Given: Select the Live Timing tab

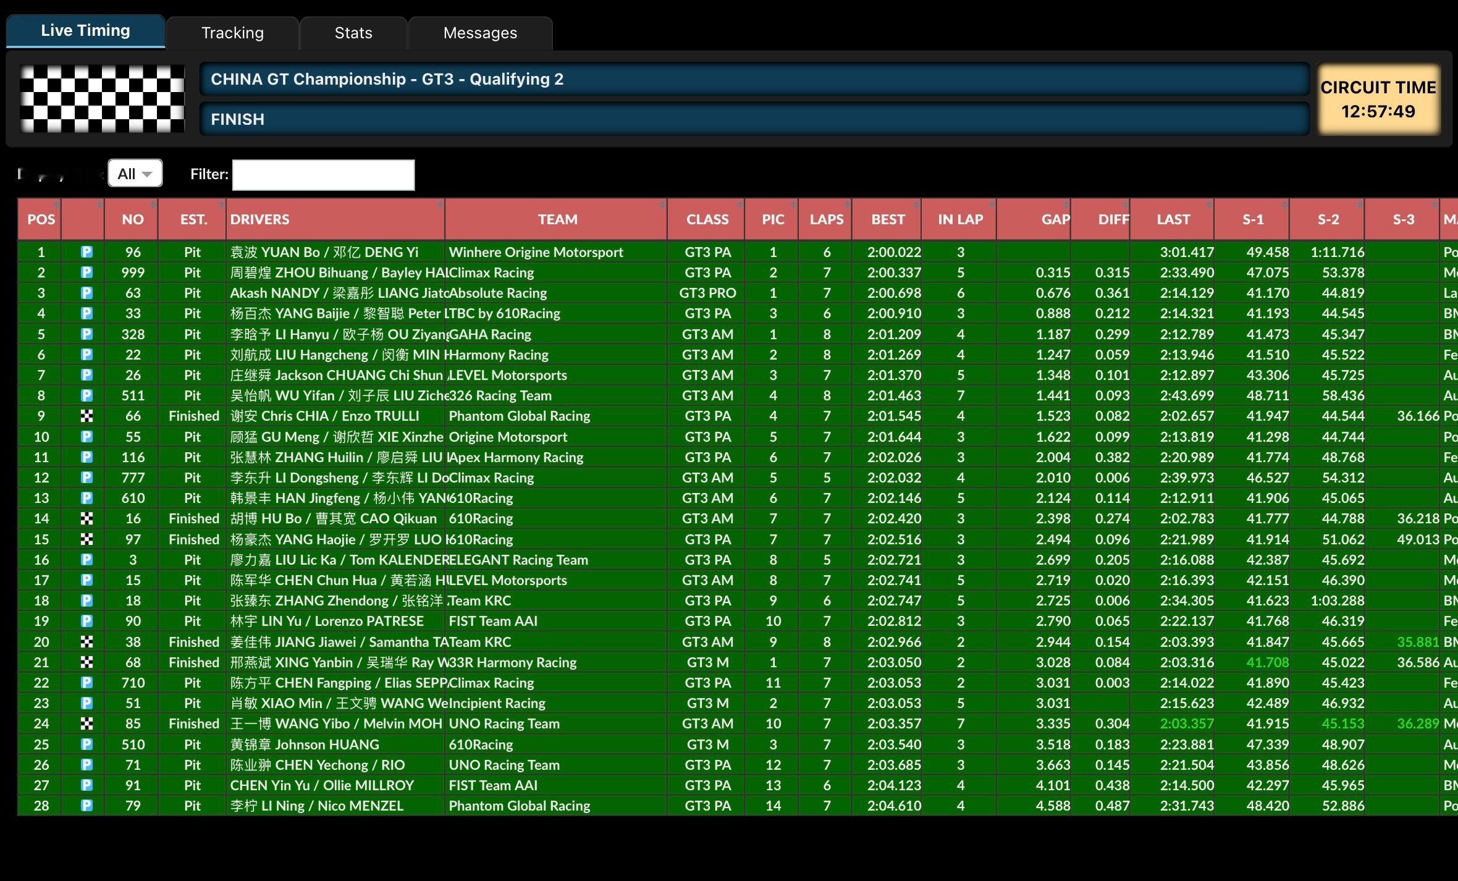Looking at the screenshot, I should coord(85,31).
